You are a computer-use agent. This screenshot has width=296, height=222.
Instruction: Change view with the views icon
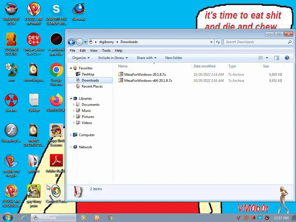tap(260, 58)
